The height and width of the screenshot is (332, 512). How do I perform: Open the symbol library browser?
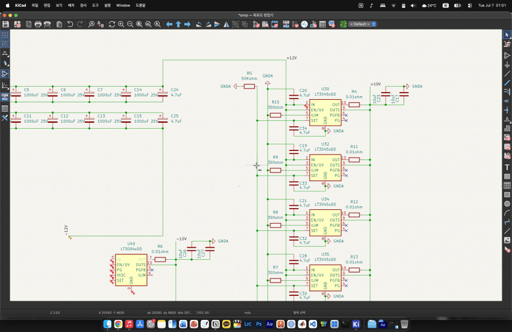pos(266,24)
